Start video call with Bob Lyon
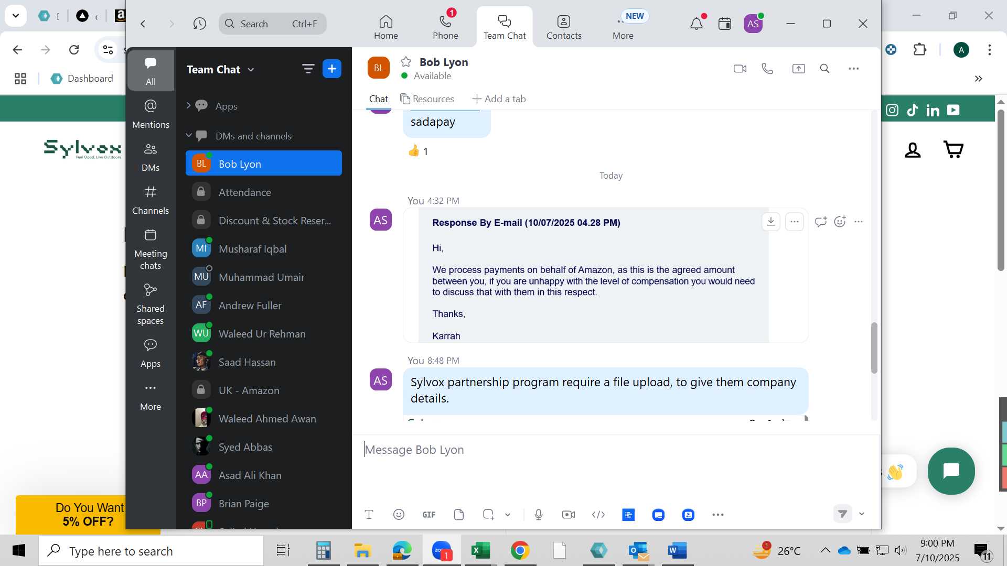The width and height of the screenshot is (1007, 566). [740, 69]
